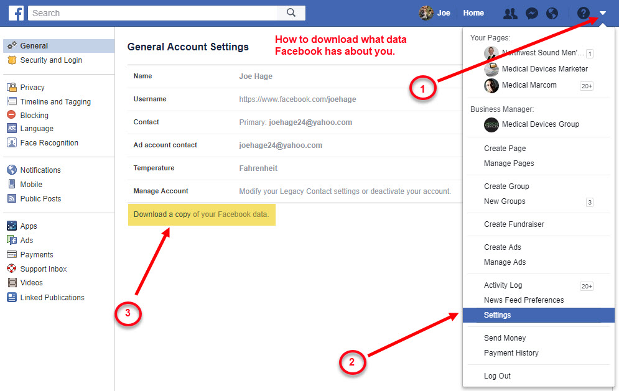Click the search magnifier button

pos(291,12)
